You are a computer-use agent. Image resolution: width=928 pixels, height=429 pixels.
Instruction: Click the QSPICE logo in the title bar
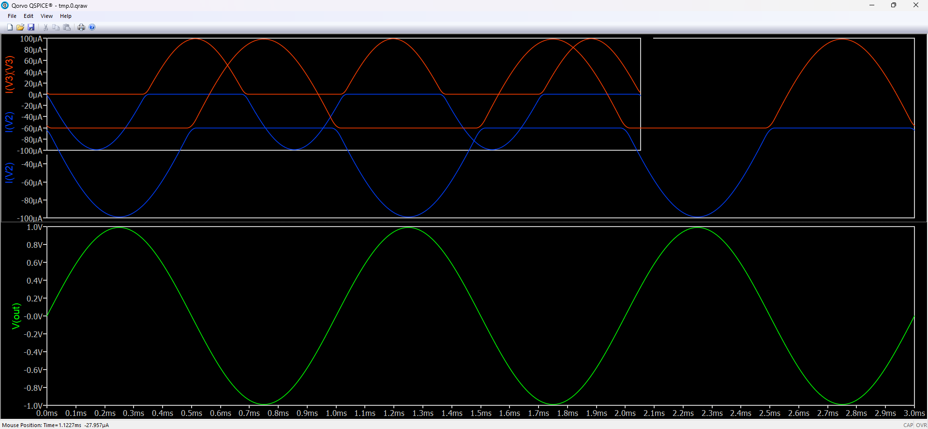[5, 5]
